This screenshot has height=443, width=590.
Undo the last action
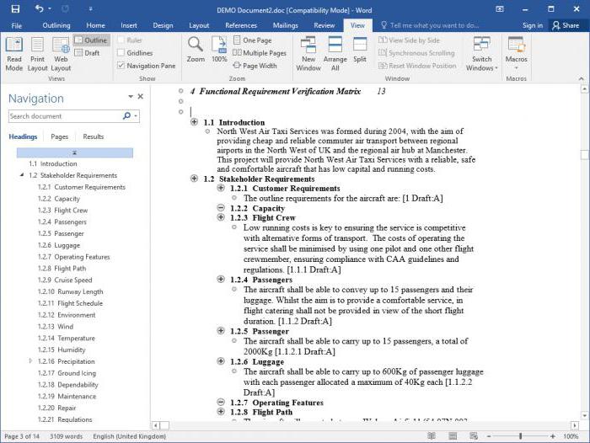click(x=39, y=8)
